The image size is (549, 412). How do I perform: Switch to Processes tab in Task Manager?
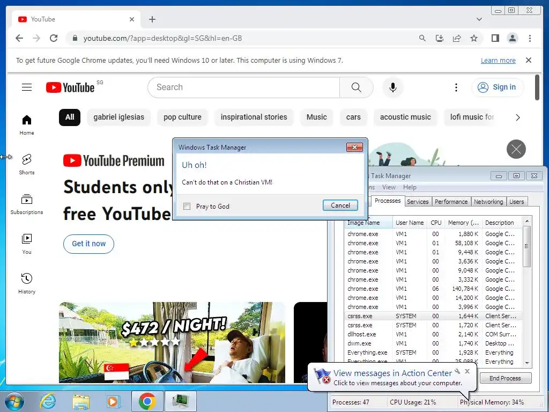[387, 201]
